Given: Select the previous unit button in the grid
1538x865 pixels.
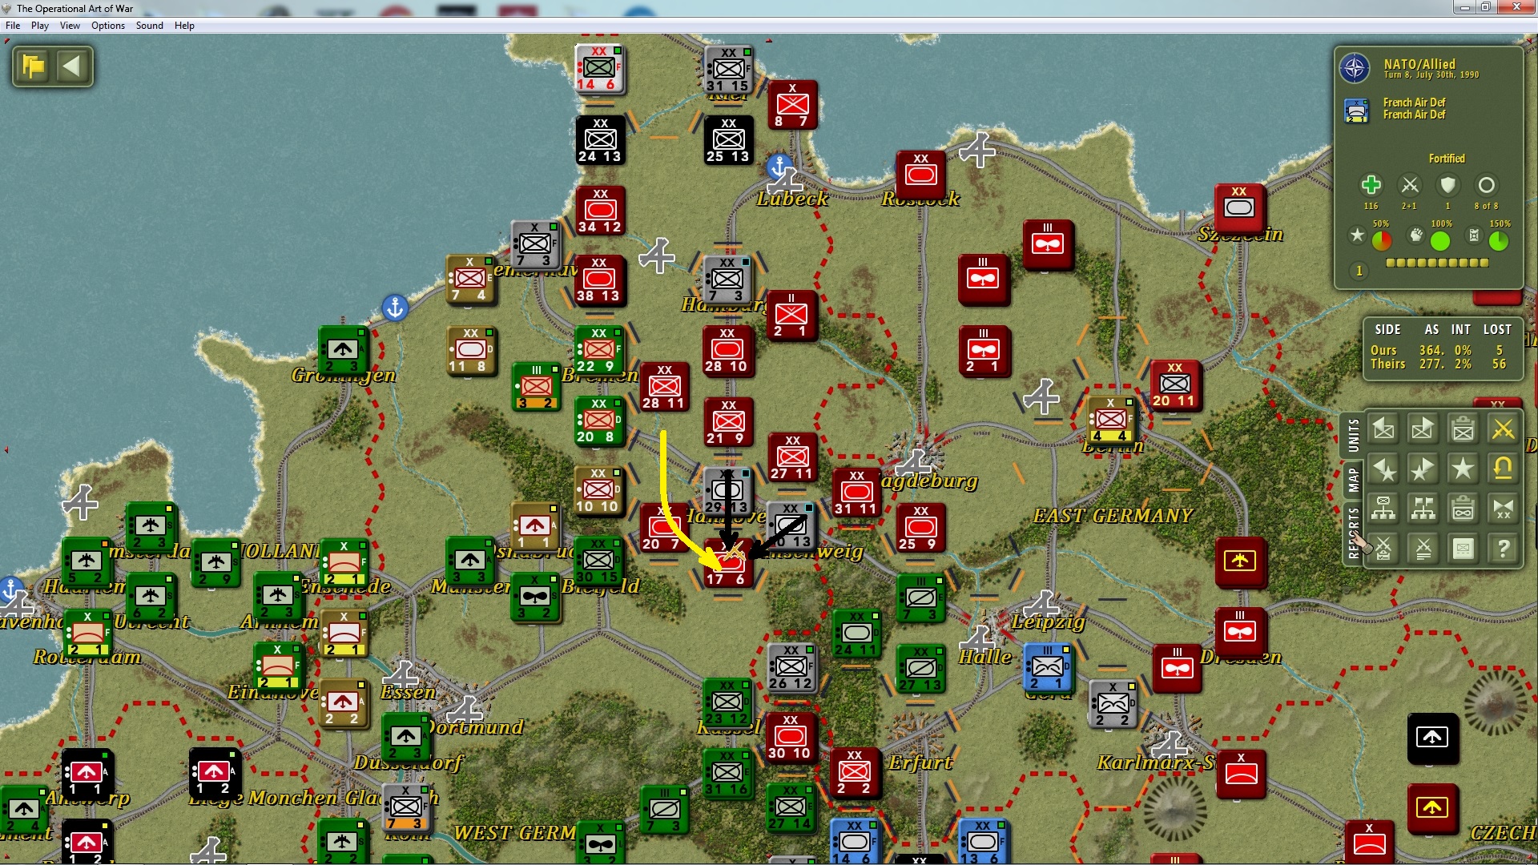Looking at the screenshot, I should (x=1383, y=429).
